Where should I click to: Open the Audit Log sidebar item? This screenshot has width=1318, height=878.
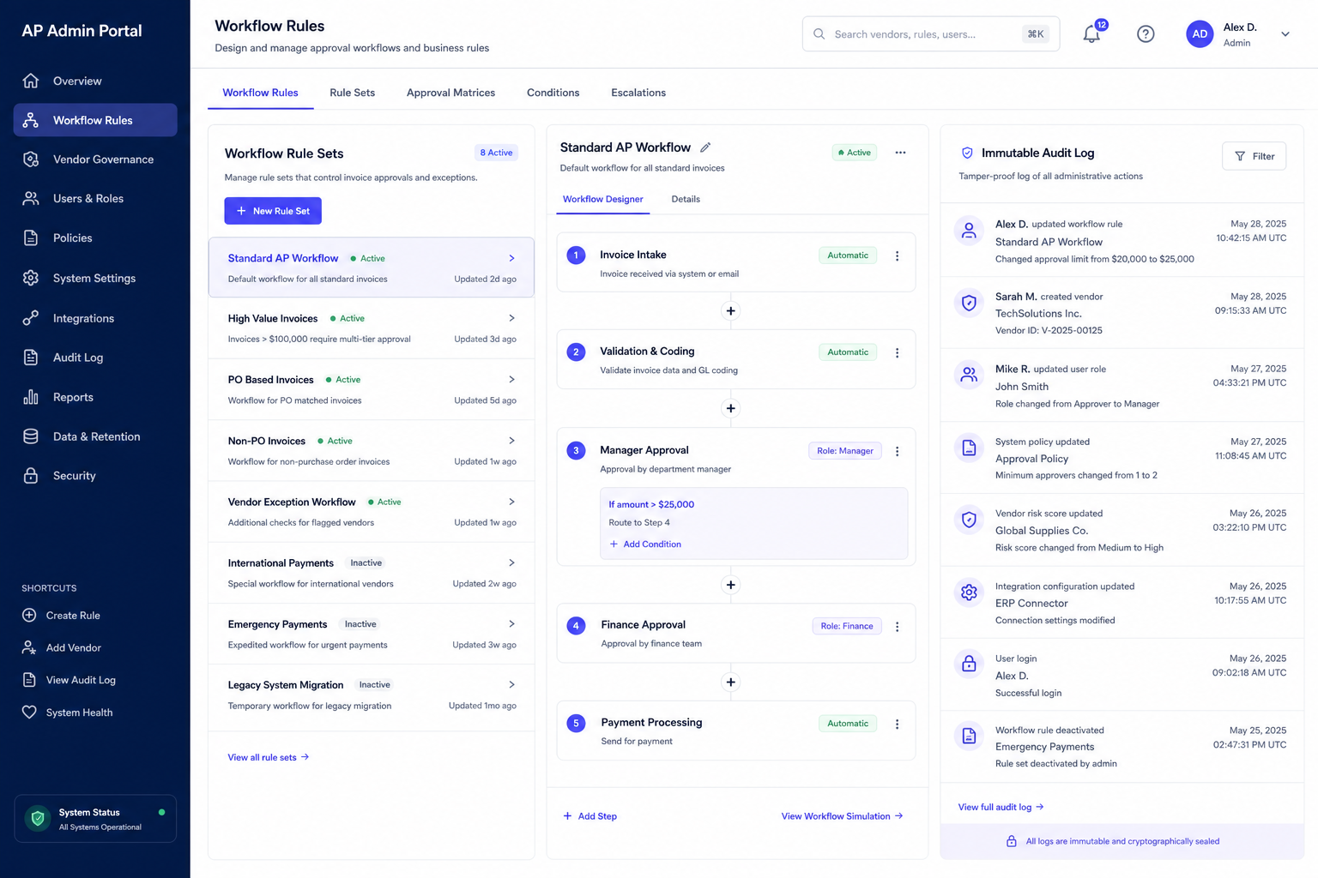point(95,358)
